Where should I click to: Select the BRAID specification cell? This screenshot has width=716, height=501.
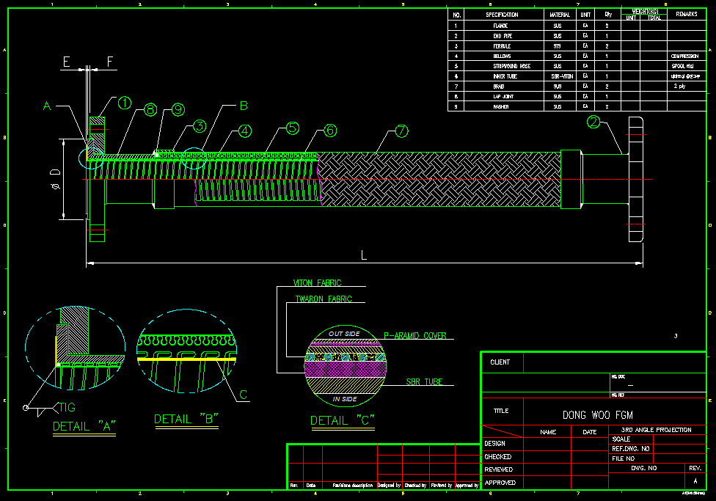pyautogui.click(x=504, y=87)
